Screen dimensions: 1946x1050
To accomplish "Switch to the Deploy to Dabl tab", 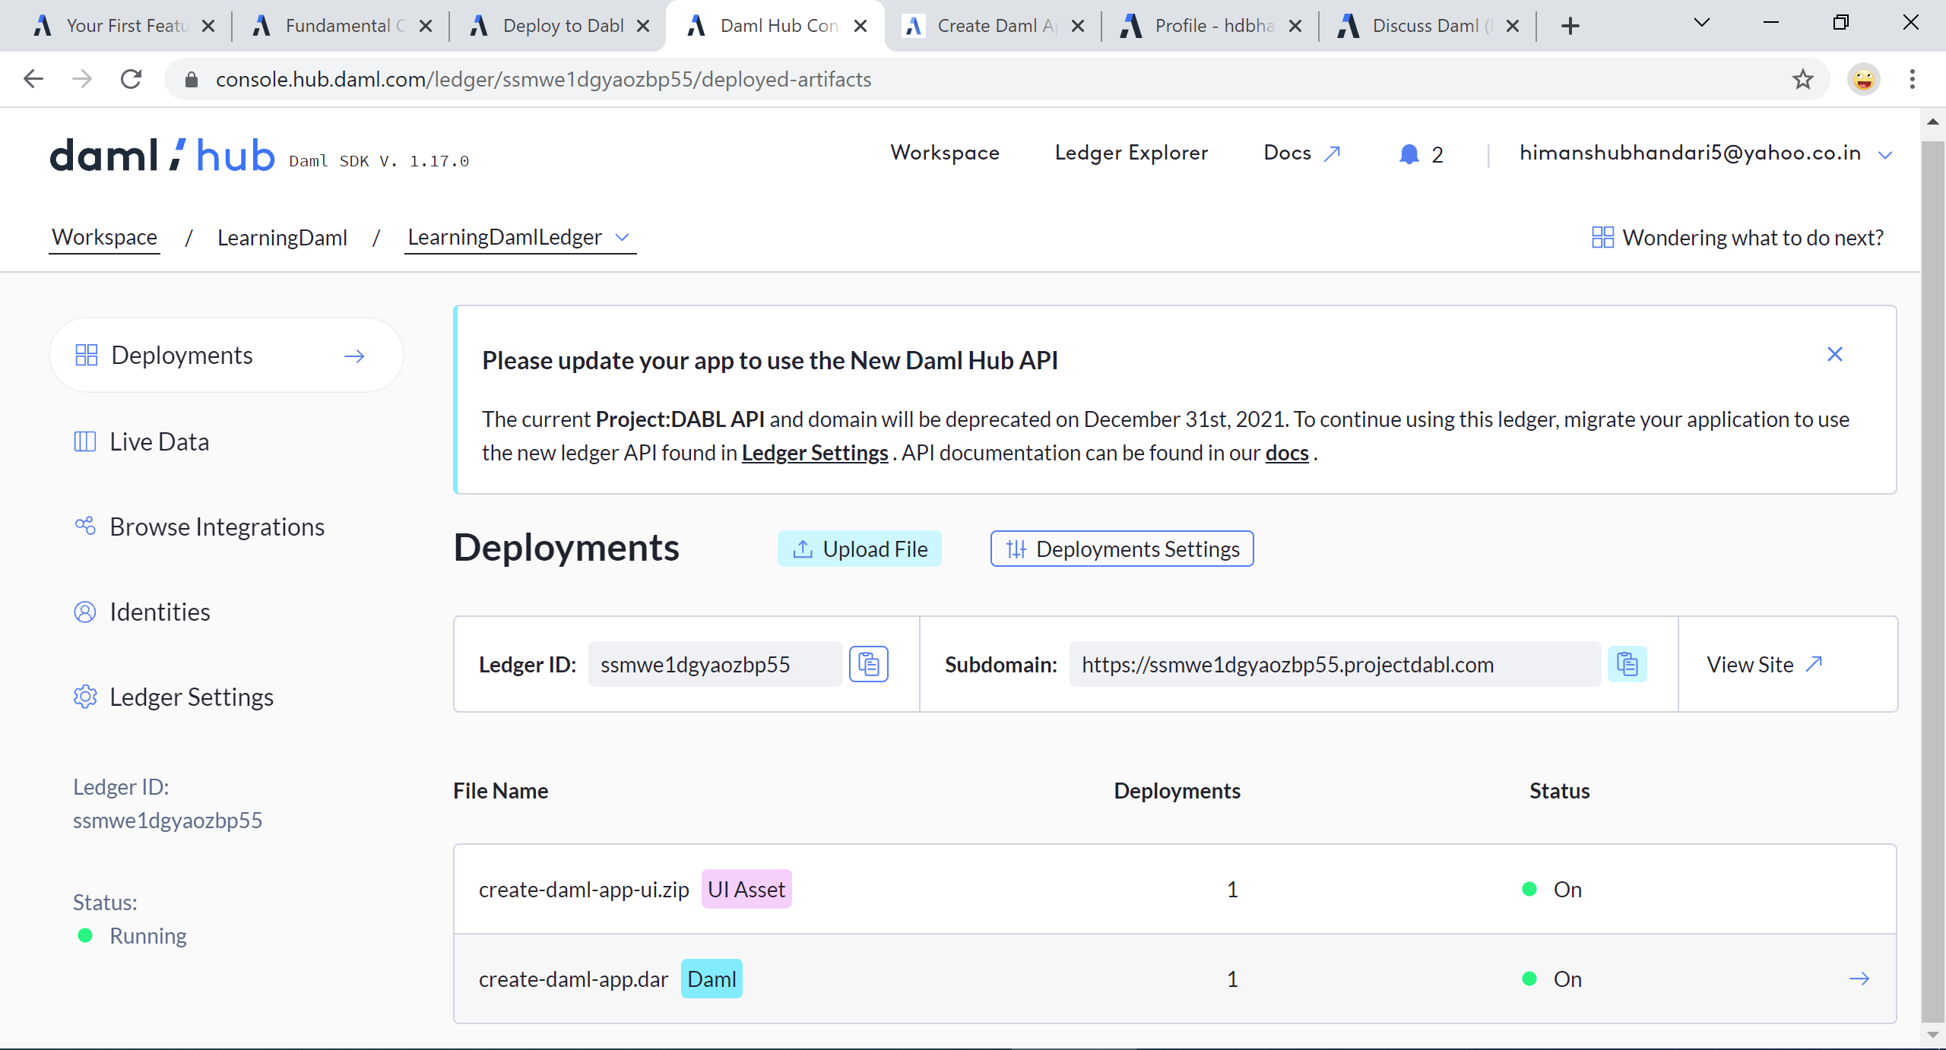I will point(563,26).
